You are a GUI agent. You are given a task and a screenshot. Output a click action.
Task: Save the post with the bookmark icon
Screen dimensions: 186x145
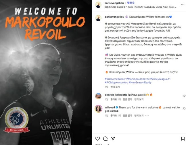[183, 139]
